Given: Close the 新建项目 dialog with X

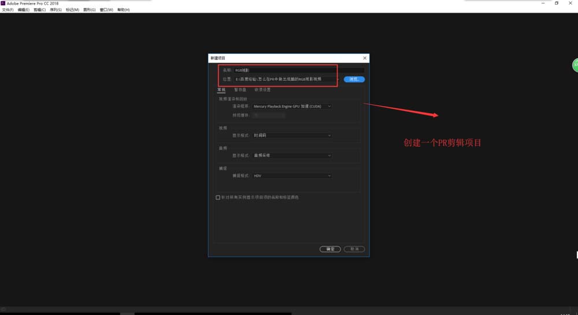Looking at the screenshot, I should [x=365, y=58].
